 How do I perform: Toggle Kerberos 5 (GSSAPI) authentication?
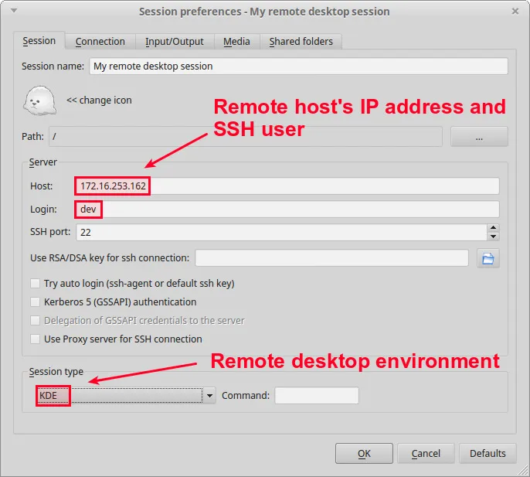(x=35, y=302)
